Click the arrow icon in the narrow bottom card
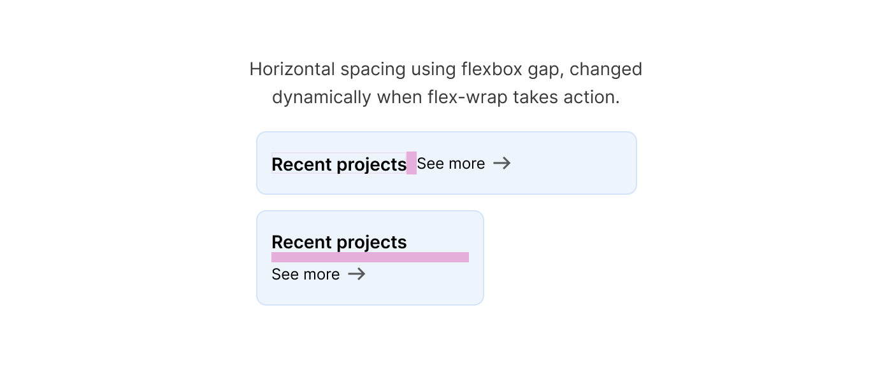Screen dimensions: 892x382 click(x=357, y=274)
